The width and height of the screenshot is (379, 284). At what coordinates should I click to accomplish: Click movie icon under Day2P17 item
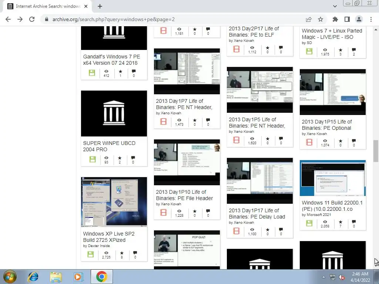coord(237,49)
